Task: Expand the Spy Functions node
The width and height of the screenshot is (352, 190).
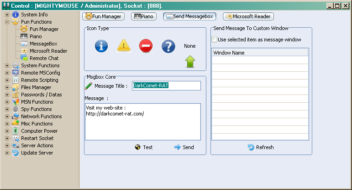Action: [x=7, y=109]
